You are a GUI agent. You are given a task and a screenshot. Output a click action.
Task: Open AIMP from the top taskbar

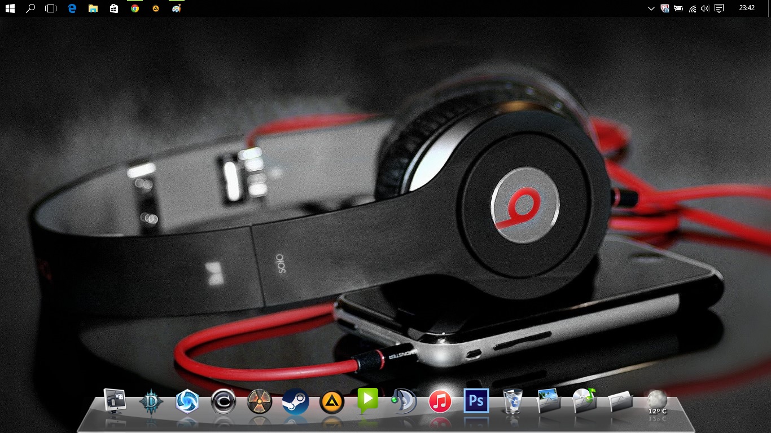click(x=155, y=8)
